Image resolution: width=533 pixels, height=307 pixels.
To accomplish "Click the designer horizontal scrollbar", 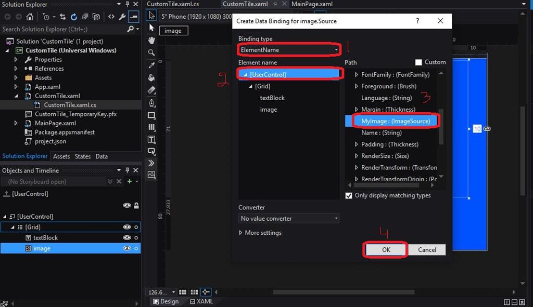I will [x=344, y=292].
